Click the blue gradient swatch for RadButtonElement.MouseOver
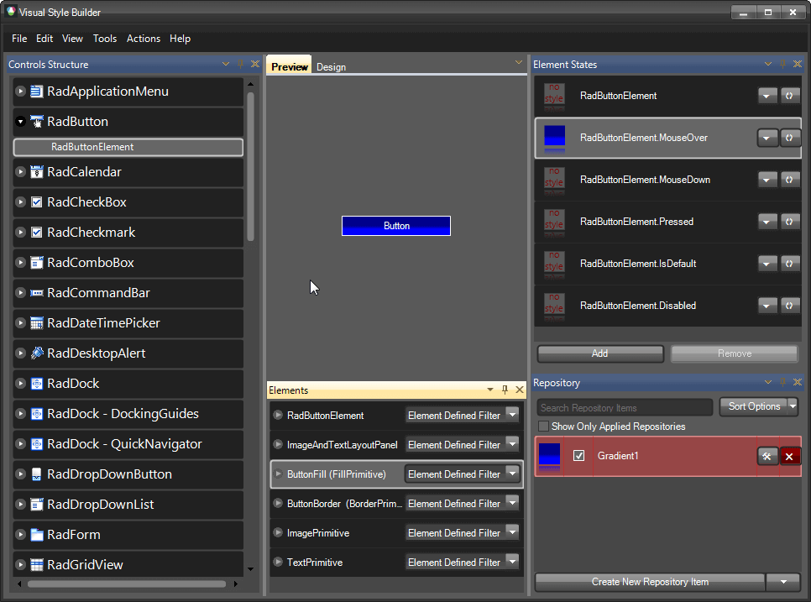Viewport: 811px width, 602px height. pyautogui.click(x=553, y=137)
